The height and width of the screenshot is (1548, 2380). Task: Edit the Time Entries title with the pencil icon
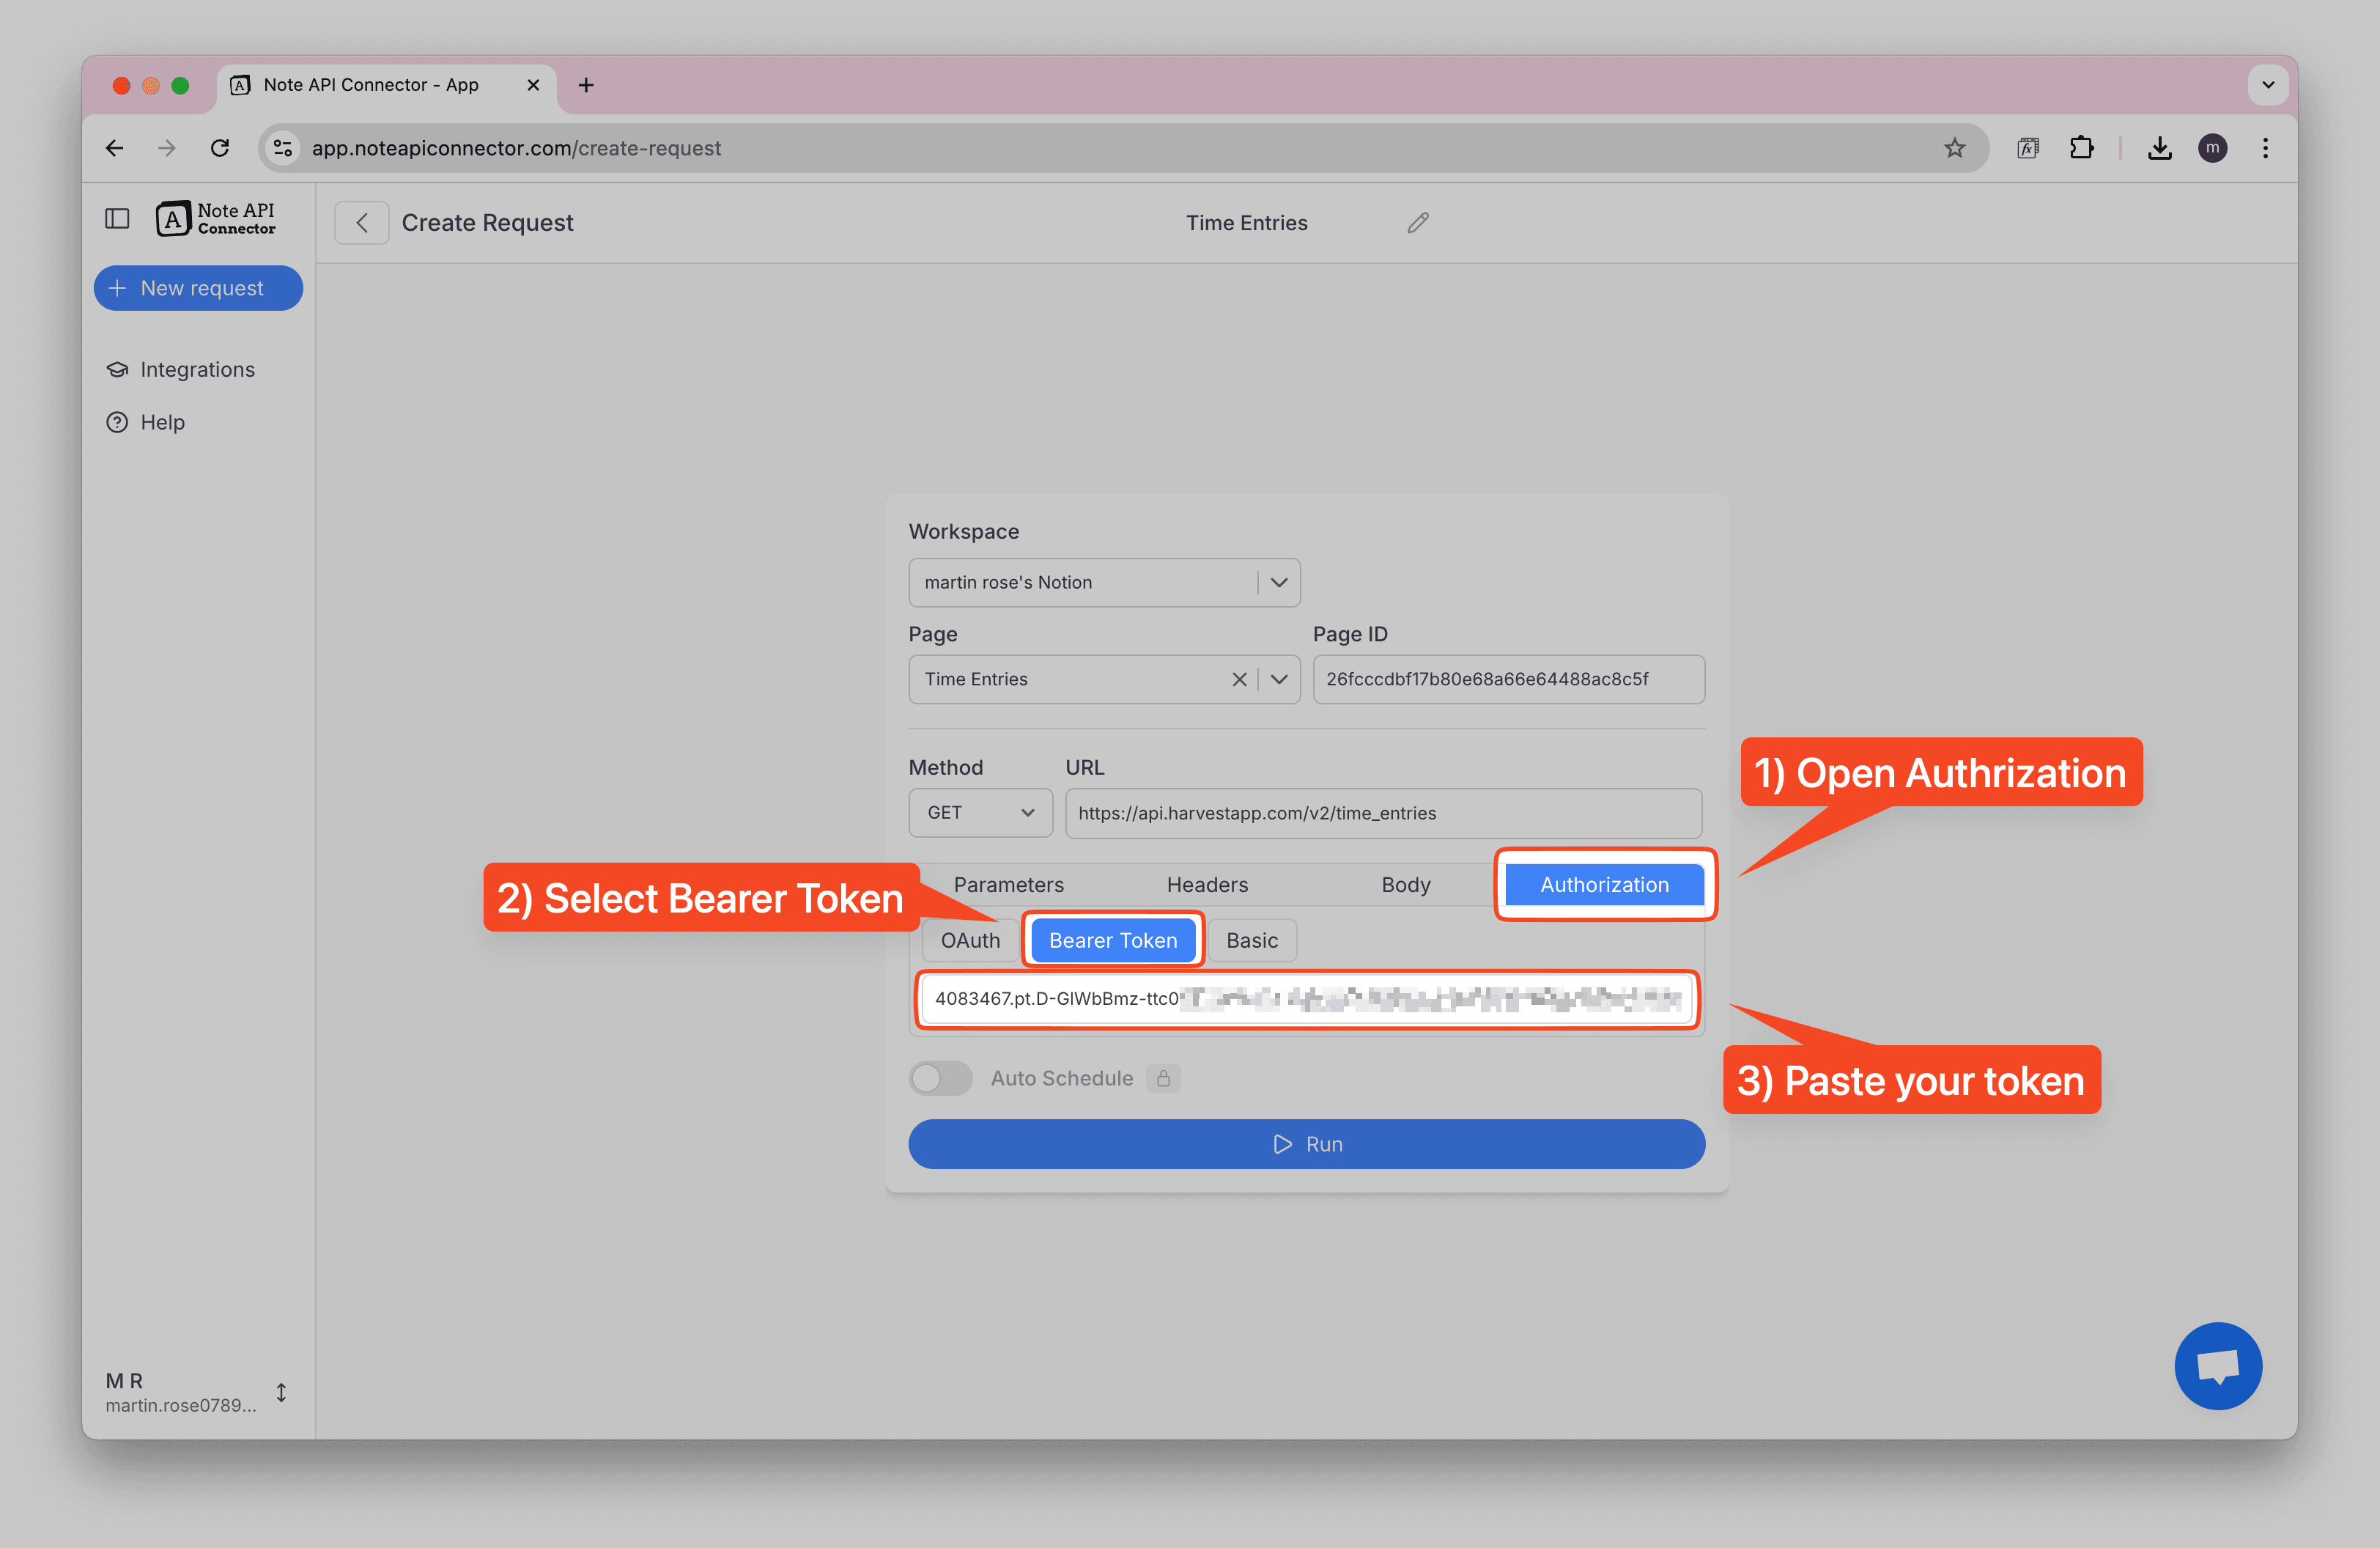[x=1417, y=223]
